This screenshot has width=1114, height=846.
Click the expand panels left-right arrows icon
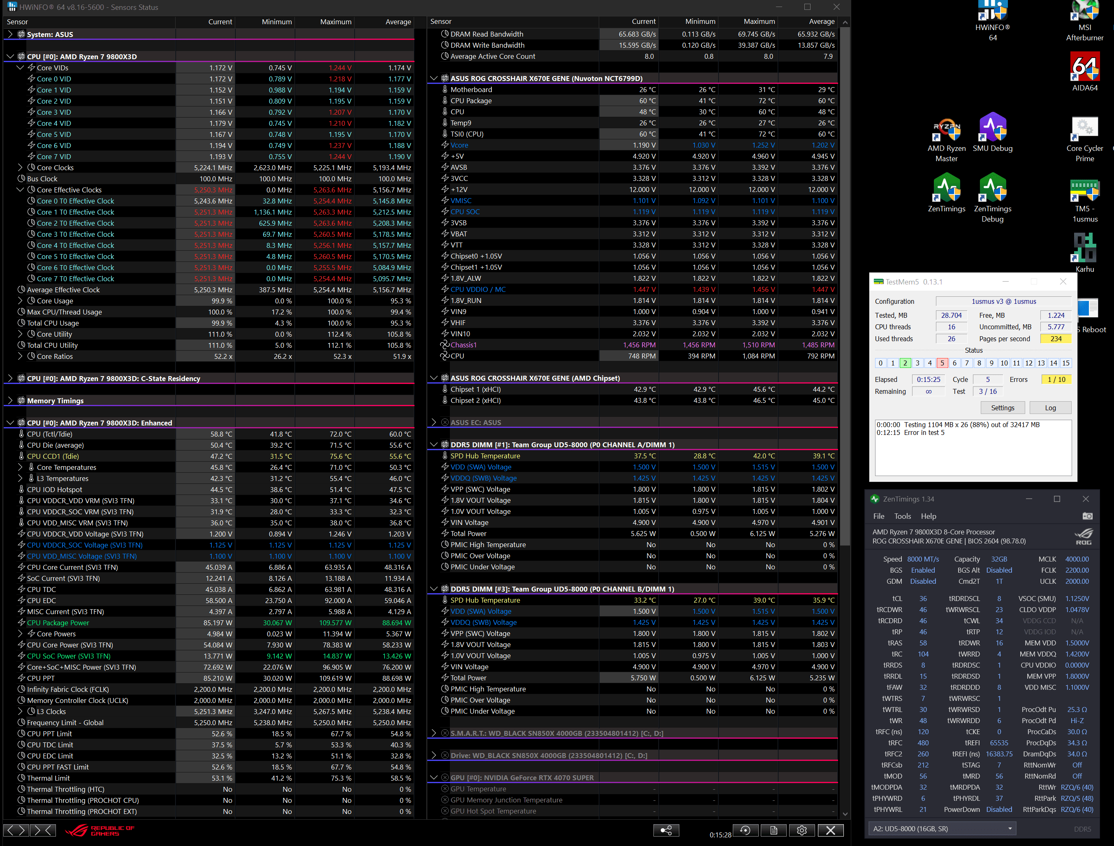15,830
